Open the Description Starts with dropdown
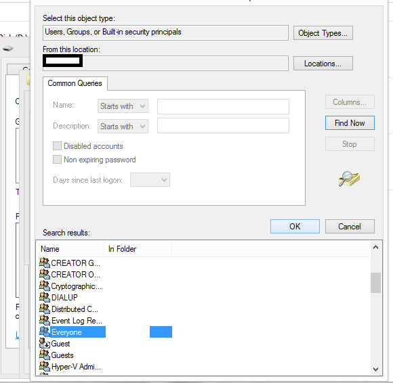The image size is (393, 383). point(123,126)
